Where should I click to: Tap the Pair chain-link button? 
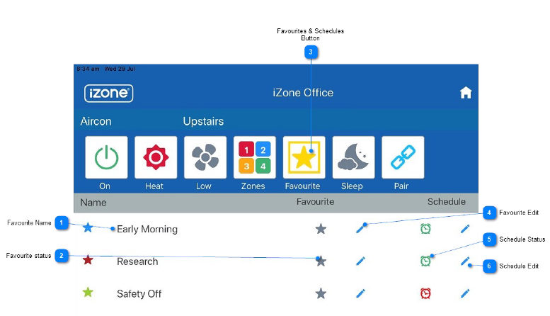(x=403, y=157)
